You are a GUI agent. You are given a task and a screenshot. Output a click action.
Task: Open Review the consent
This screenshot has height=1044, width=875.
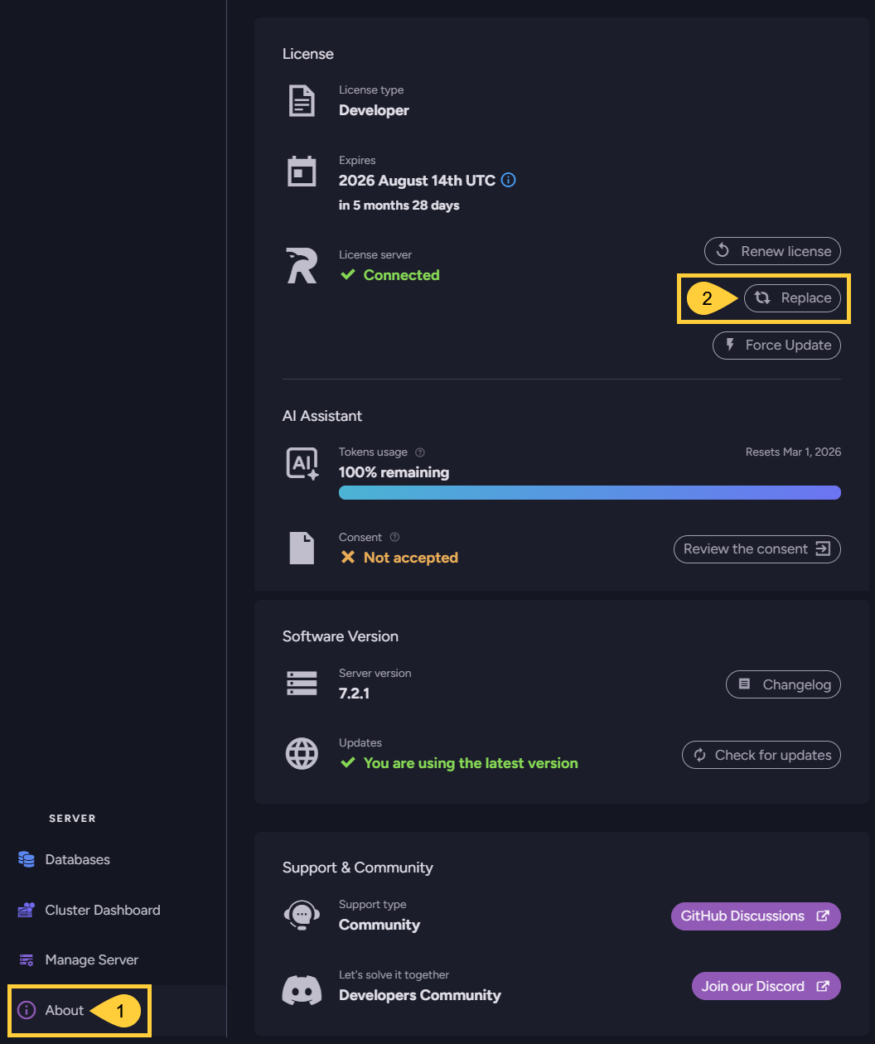coord(757,549)
